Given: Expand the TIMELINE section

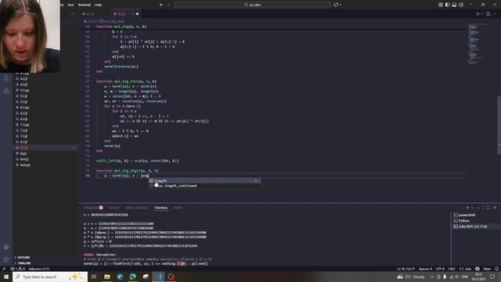Looking at the screenshot, I should pyautogui.click(x=45, y=263).
